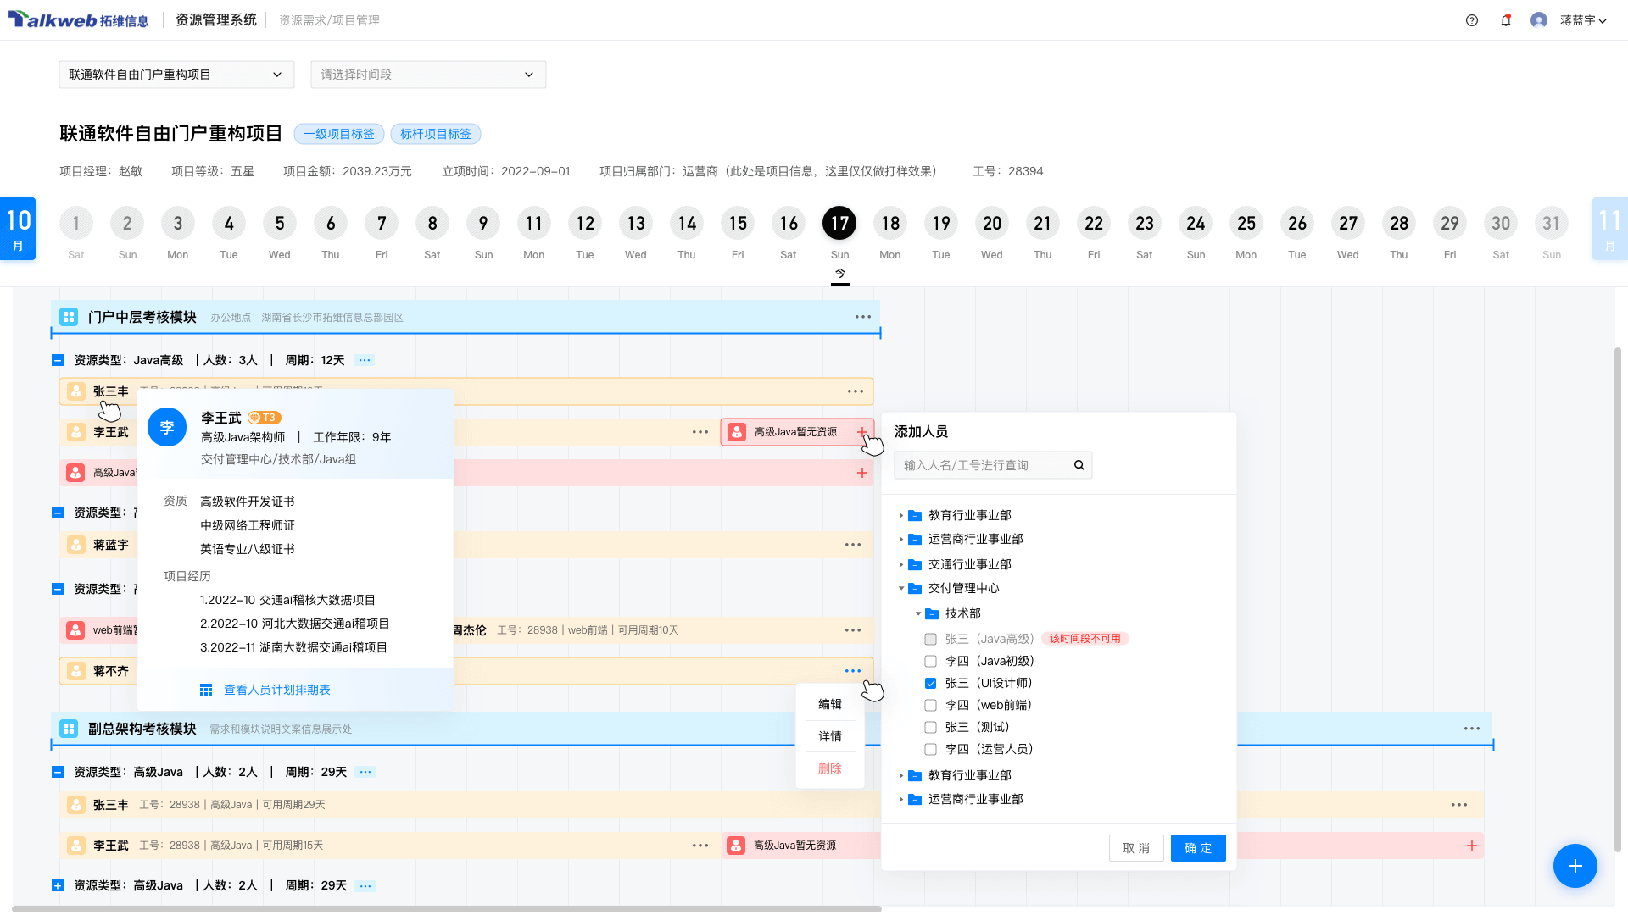The width and height of the screenshot is (1628, 915).
Task: Click the 确定 button
Action: click(x=1197, y=848)
